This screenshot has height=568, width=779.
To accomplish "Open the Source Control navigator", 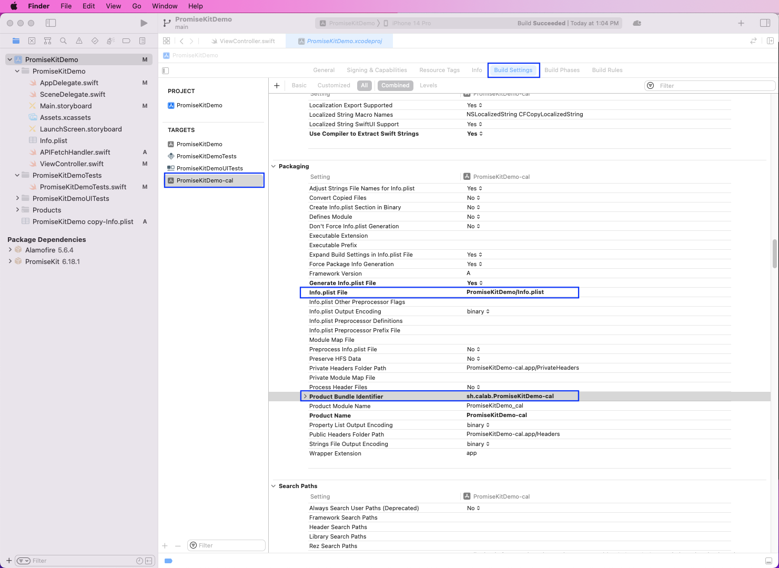I will [x=32, y=40].
